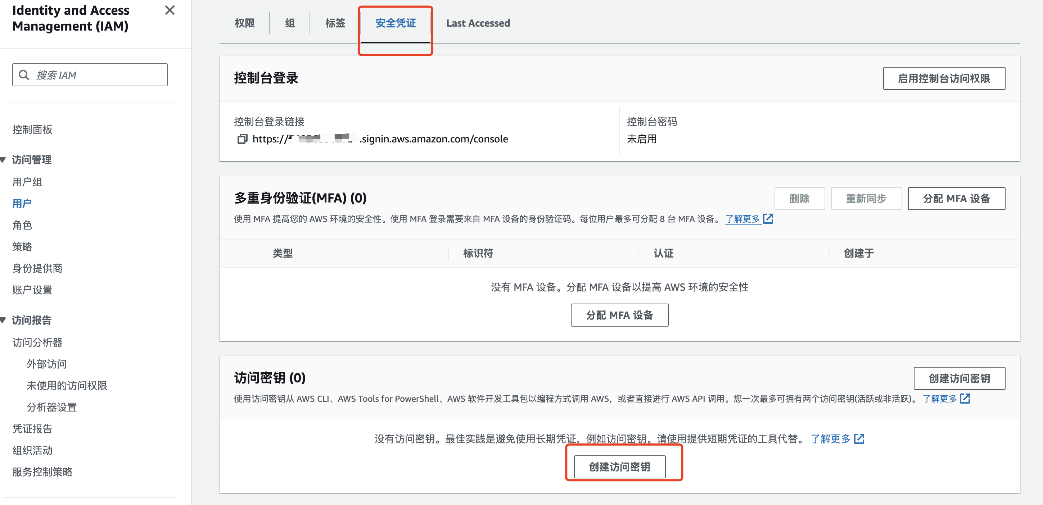1043x505 pixels.
Task: Go to 角色 in sidebar
Action: (22, 225)
